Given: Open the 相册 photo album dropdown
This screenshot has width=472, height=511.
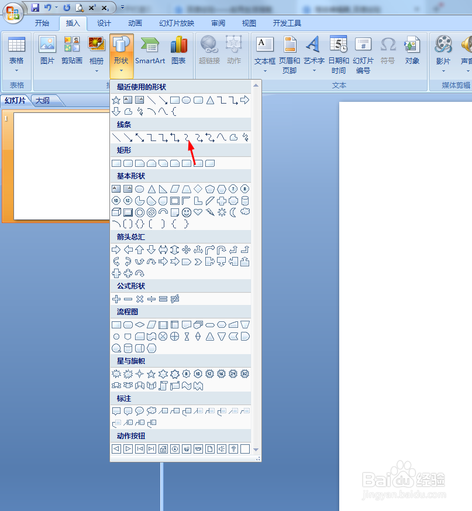Looking at the screenshot, I should click(97, 55).
